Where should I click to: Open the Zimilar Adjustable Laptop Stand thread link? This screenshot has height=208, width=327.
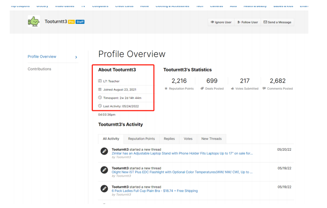click(x=182, y=153)
